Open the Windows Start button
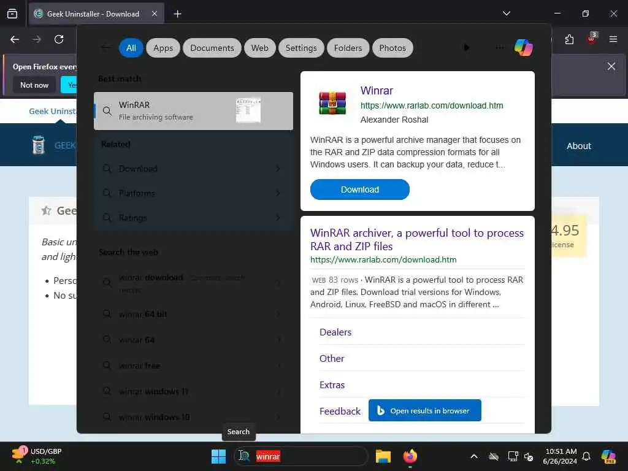 [218, 456]
